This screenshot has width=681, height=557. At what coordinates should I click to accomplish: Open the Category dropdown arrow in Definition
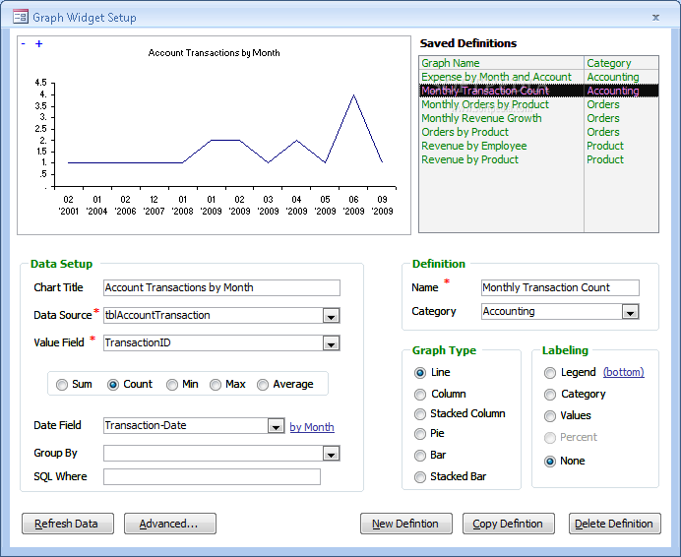[x=630, y=312]
